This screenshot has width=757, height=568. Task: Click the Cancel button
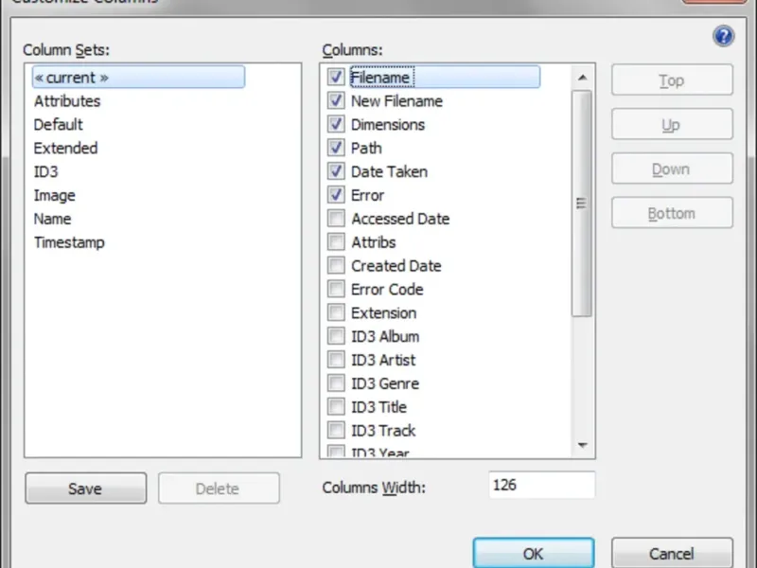[672, 554]
